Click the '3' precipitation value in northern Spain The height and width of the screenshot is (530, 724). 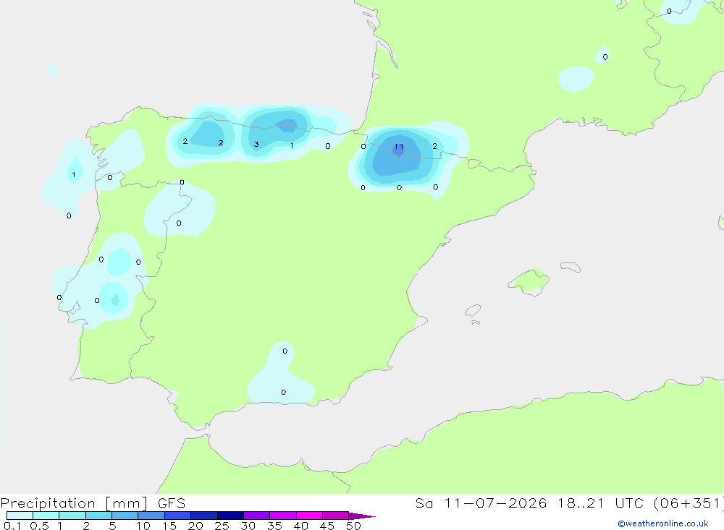(256, 145)
